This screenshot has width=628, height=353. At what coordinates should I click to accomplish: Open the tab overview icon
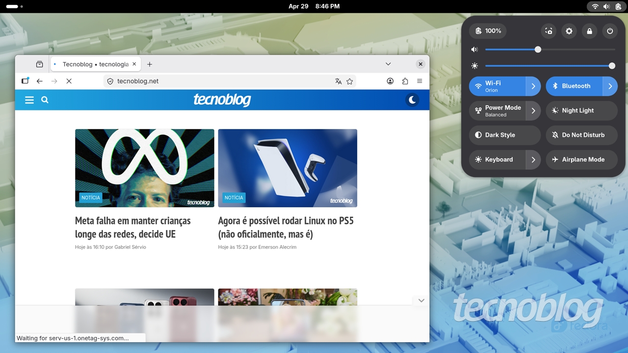pyautogui.click(x=39, y=64)
